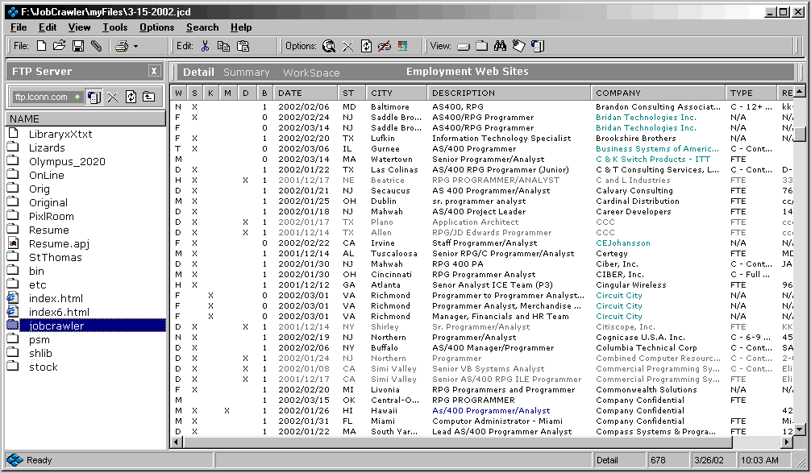
Task: Click the Circuit City company link
Action: point(619,296)
